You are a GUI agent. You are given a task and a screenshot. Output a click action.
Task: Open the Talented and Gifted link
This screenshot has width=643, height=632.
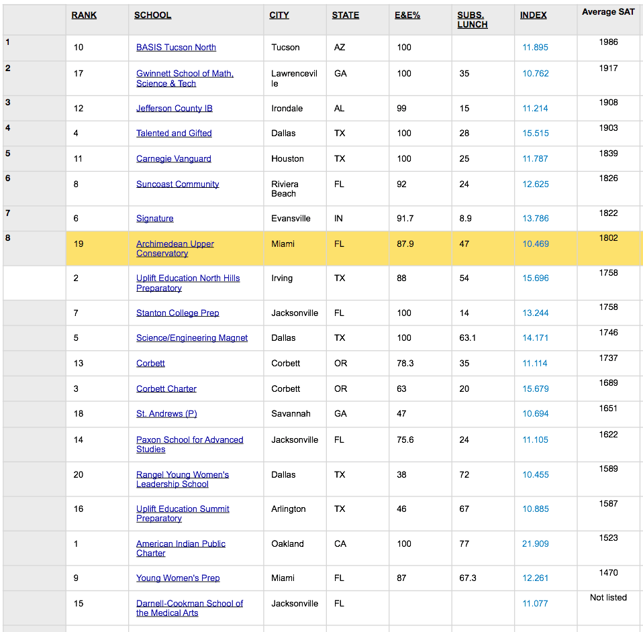click(x=174, y=134)
